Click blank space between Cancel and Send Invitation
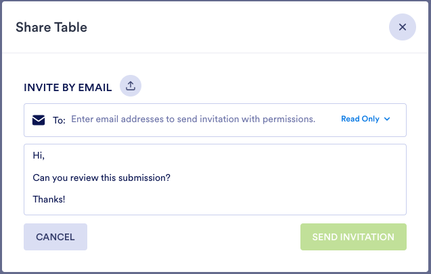431x274 pixels. (x=194, y=237)
